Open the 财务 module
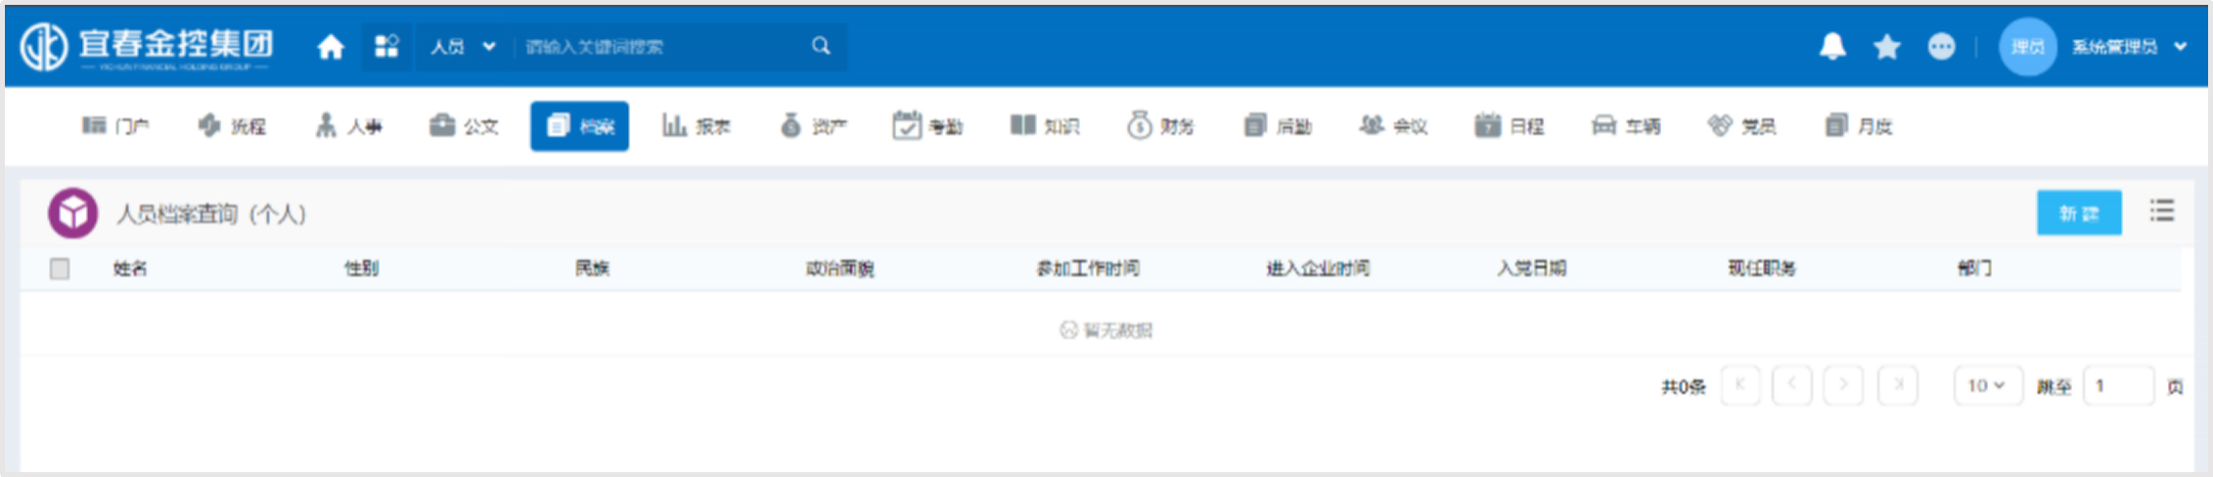This screenshot has width=2213, height=477. coord(1160,126)
